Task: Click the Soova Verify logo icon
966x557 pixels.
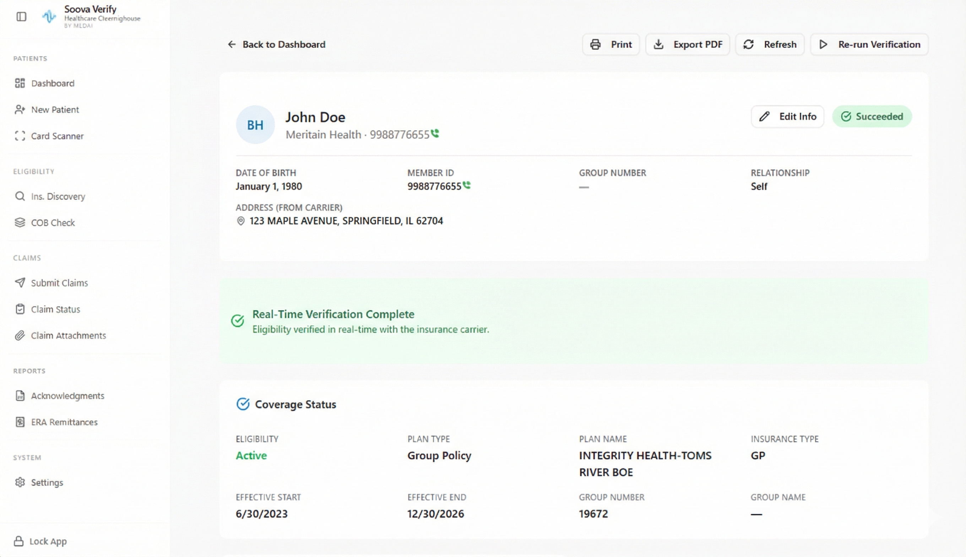Action: tap(49, 16)
